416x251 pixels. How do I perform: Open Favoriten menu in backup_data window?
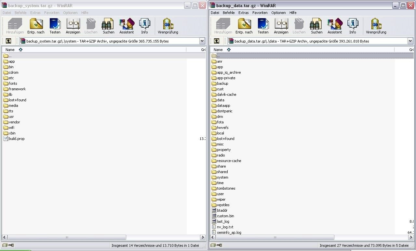coord(260,13)
